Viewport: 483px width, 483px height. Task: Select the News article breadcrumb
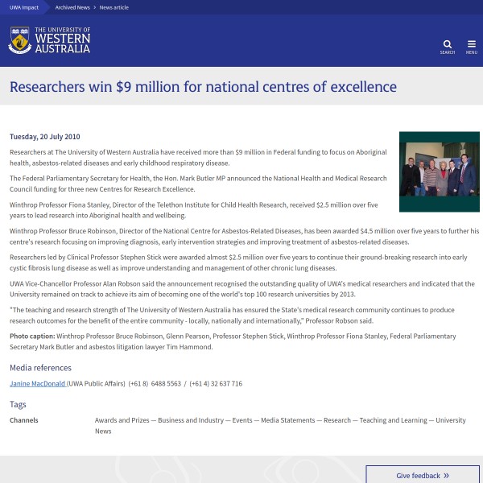114,7
